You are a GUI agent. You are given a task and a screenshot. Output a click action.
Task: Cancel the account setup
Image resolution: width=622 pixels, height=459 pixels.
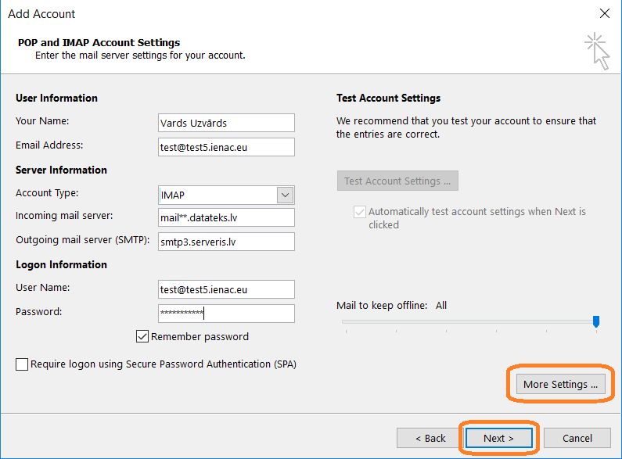577,438
